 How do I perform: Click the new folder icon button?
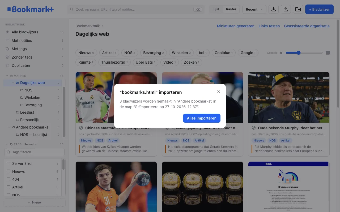tap(298, 9)
